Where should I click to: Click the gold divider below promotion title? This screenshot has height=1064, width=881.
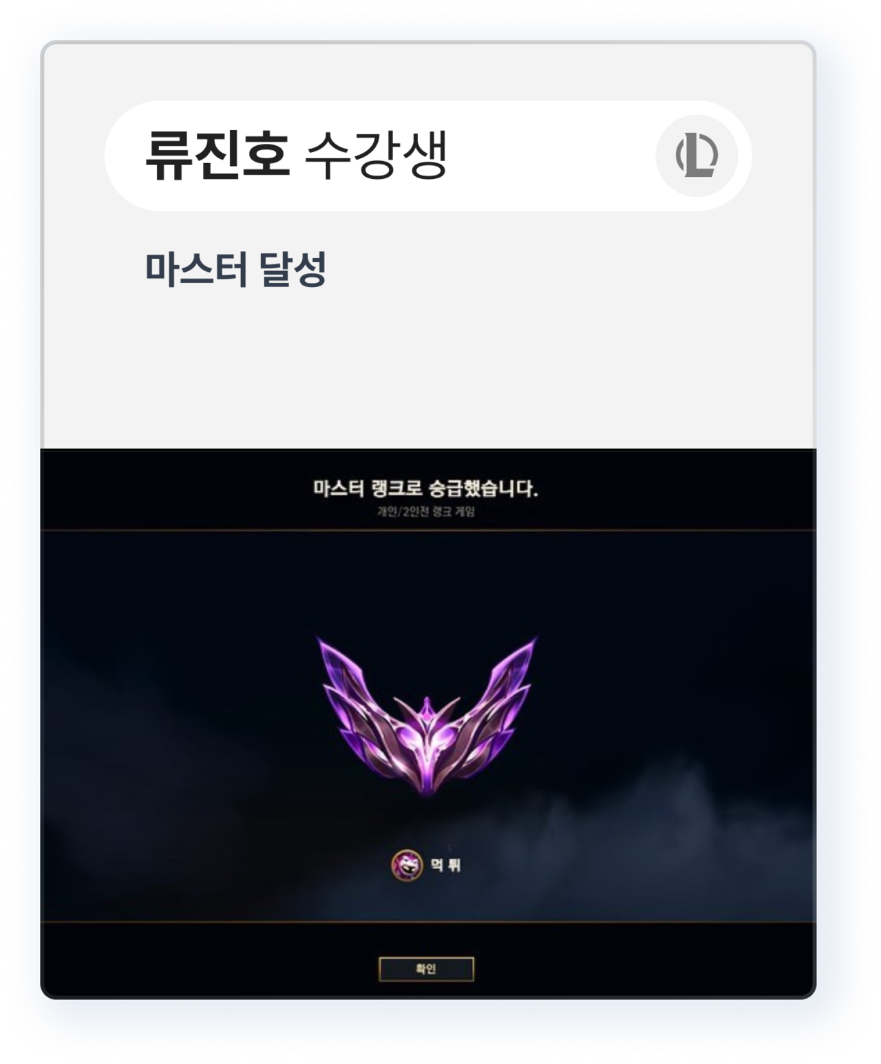[428, 530]
